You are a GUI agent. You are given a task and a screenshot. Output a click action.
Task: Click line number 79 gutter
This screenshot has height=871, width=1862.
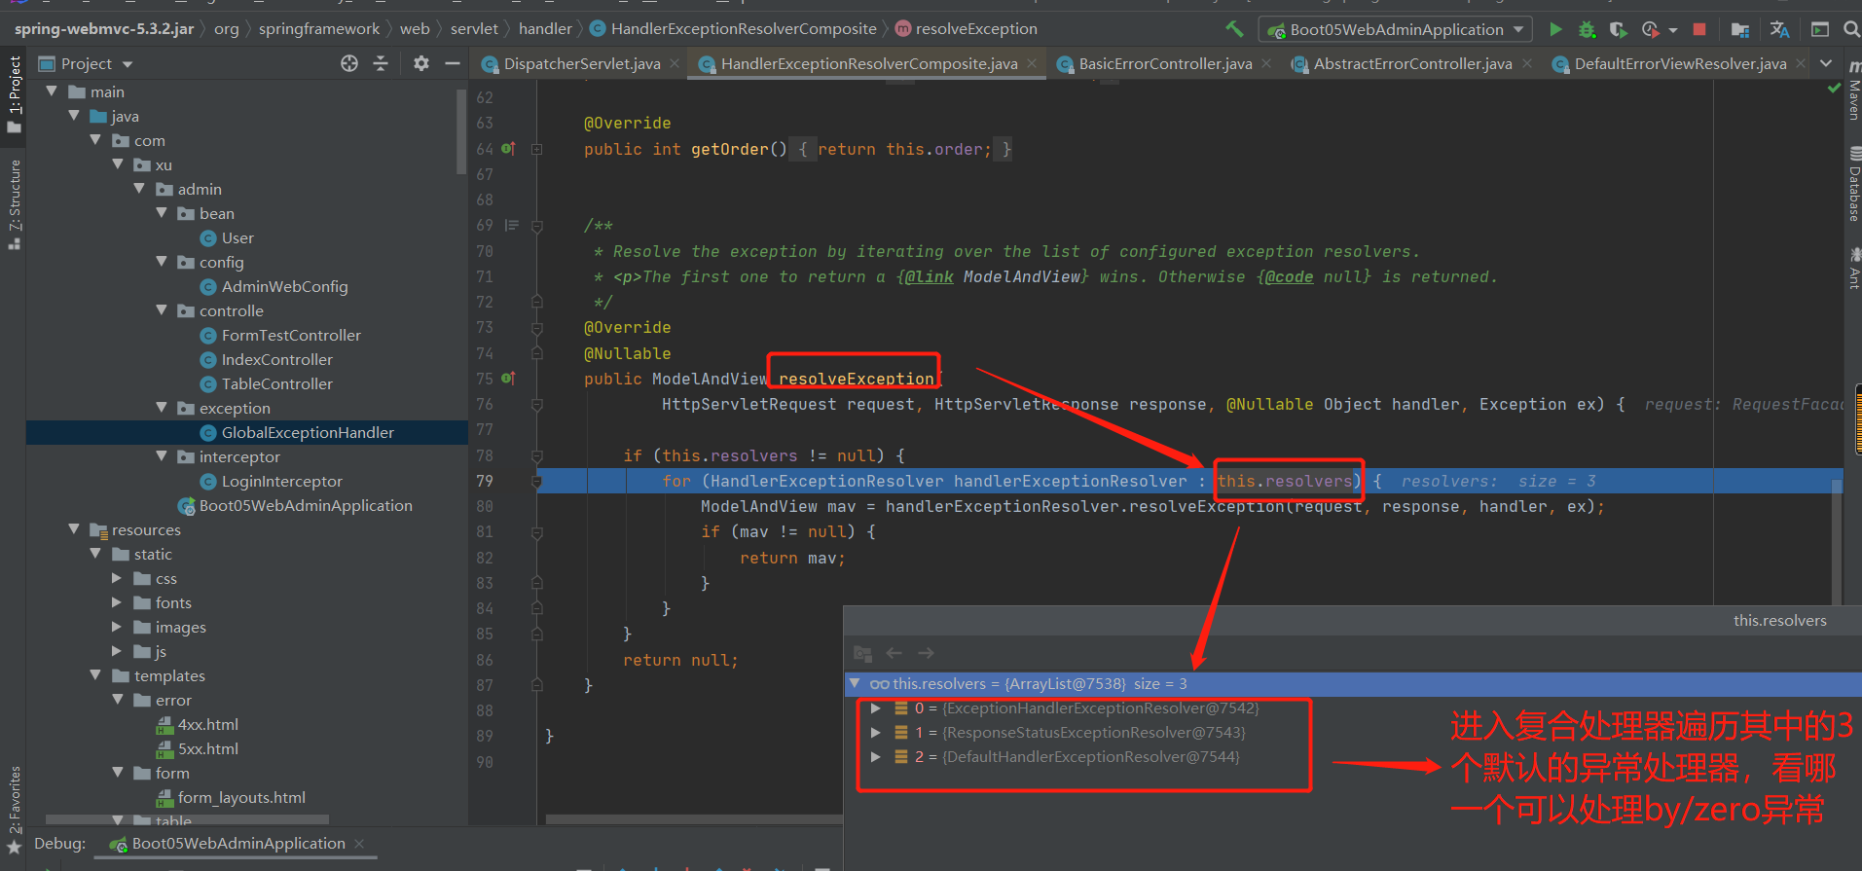pos(485,481)
